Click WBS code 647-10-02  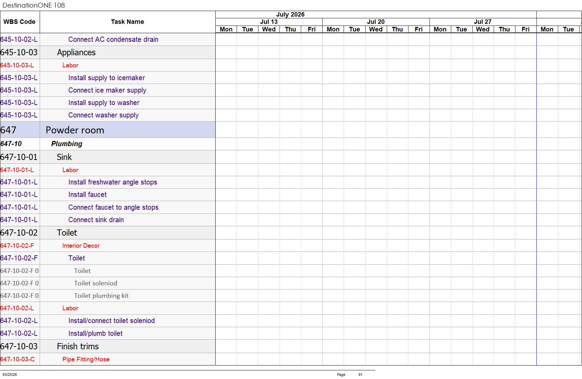point(19,233)
